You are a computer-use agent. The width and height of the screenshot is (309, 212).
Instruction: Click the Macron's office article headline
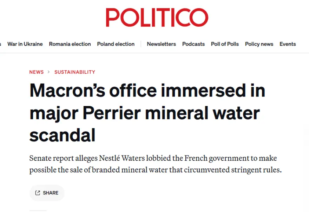(x=147, y=113)
